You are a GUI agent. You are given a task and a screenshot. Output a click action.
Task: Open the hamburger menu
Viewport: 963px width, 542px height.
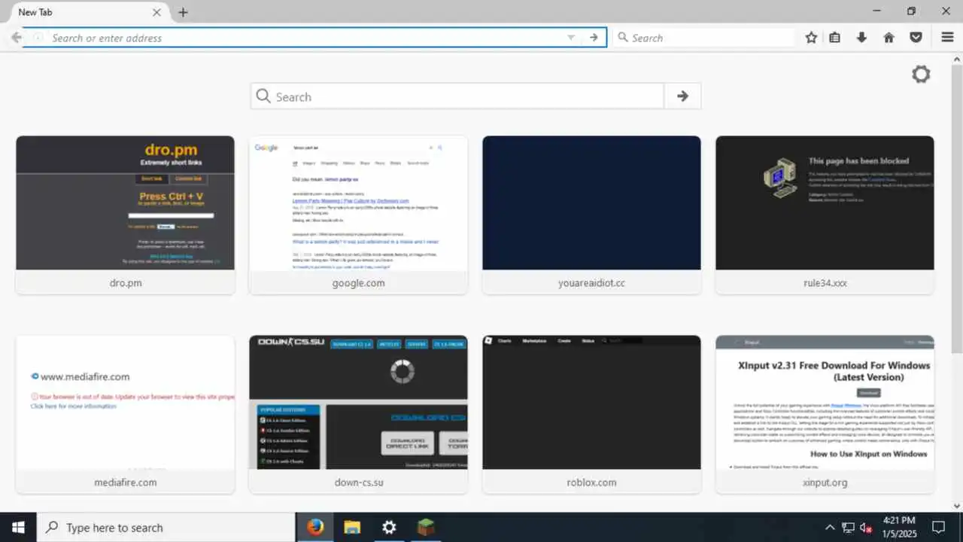point(948,38)
